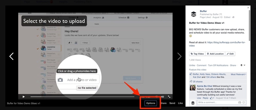Screen dimensions: 256x110
Task: Open the Help dropdown in the background page
Action: click(191, 2)
